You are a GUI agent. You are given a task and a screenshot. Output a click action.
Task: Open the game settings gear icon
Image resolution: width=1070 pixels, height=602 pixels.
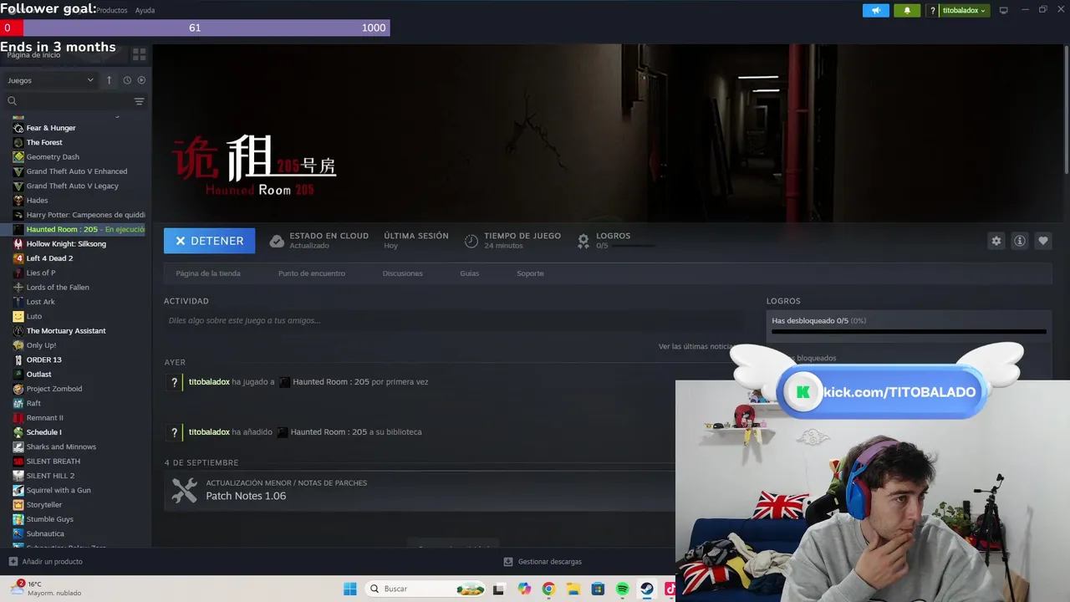coord(996,241)
